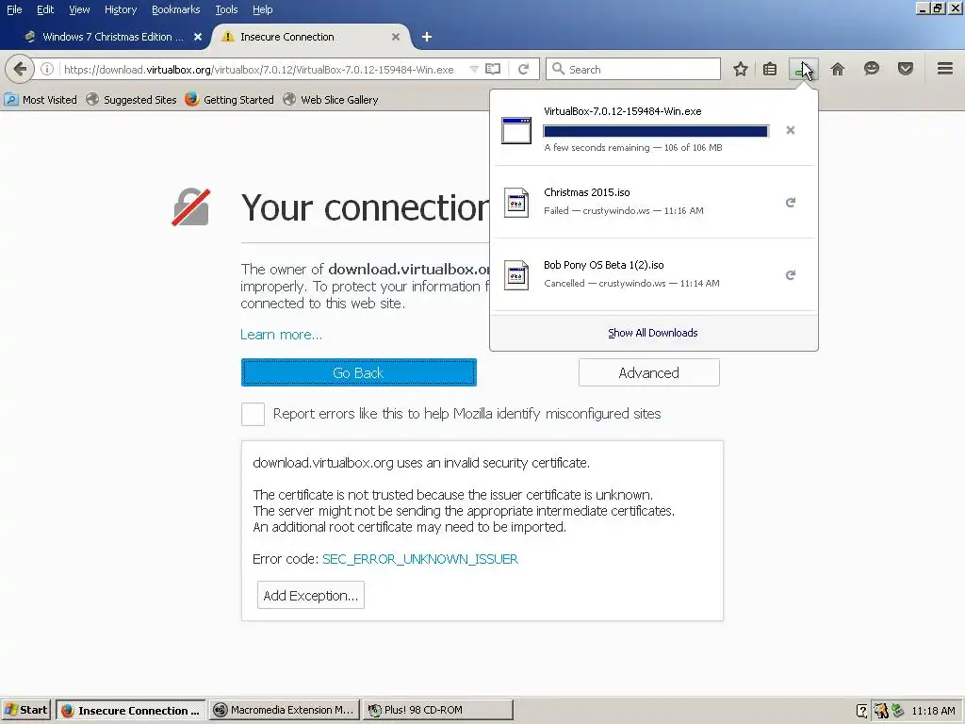Click the help question mark tray icon

(862, 711)
